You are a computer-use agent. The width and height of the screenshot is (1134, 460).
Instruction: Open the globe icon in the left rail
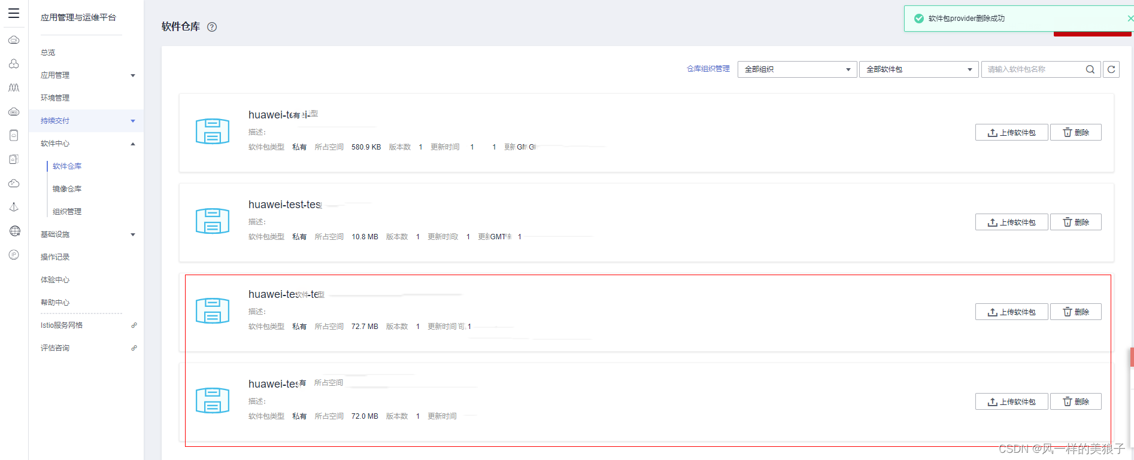(x=14, y=231)
